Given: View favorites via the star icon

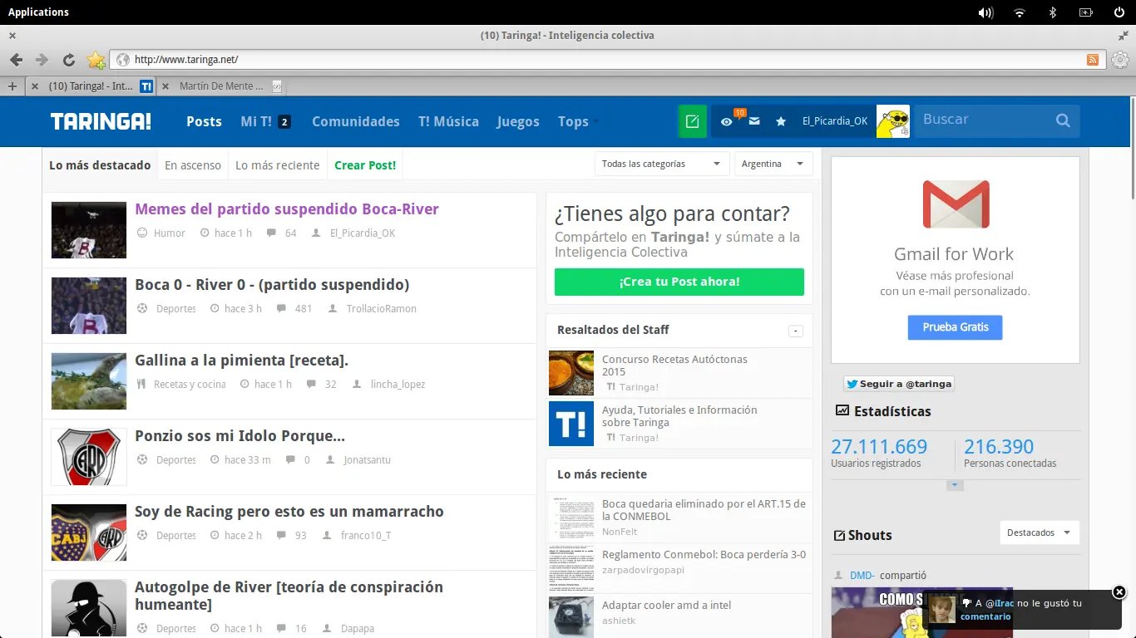Looking at the screenshot, I should click(780, 121).
